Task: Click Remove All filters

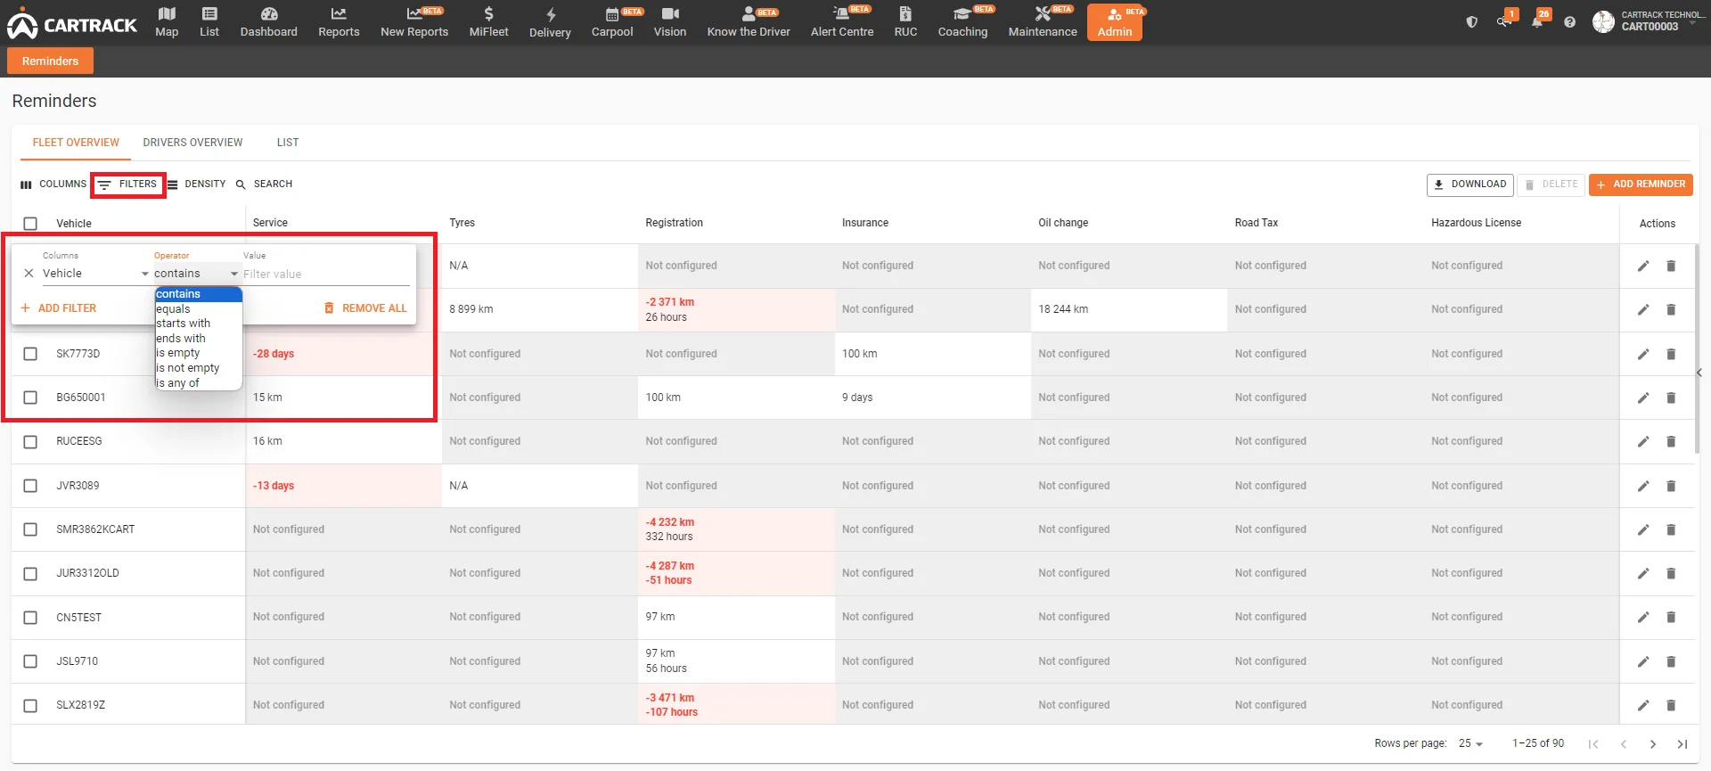Action: [366, 308]
